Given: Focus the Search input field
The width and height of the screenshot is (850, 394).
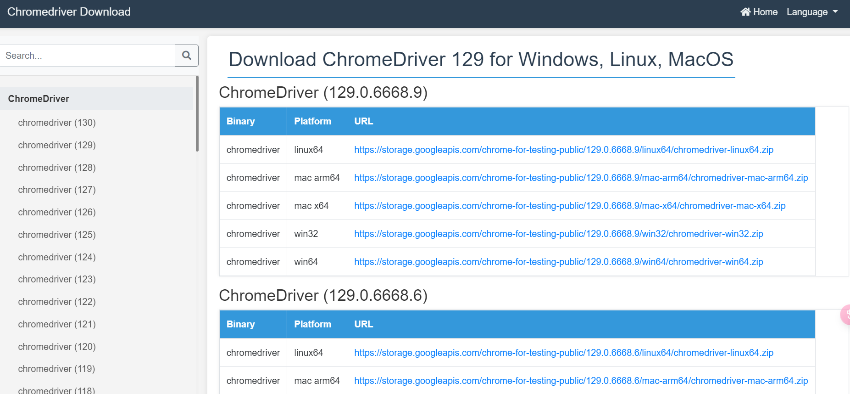Looking at the screenshot, I should (x=87, y=56).
